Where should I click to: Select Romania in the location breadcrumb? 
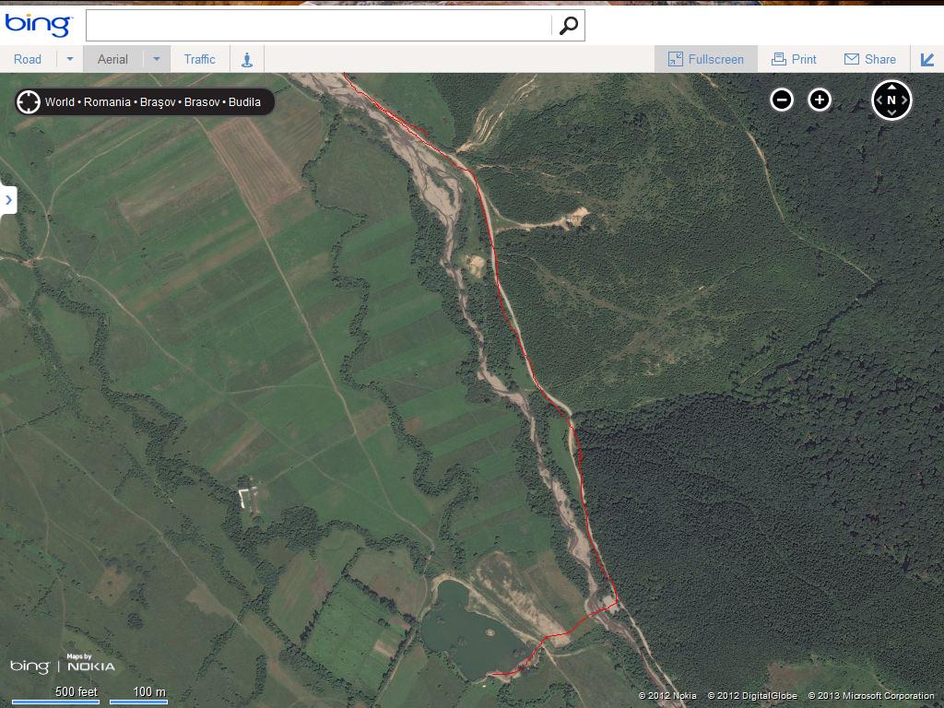[x=107, y=101]
